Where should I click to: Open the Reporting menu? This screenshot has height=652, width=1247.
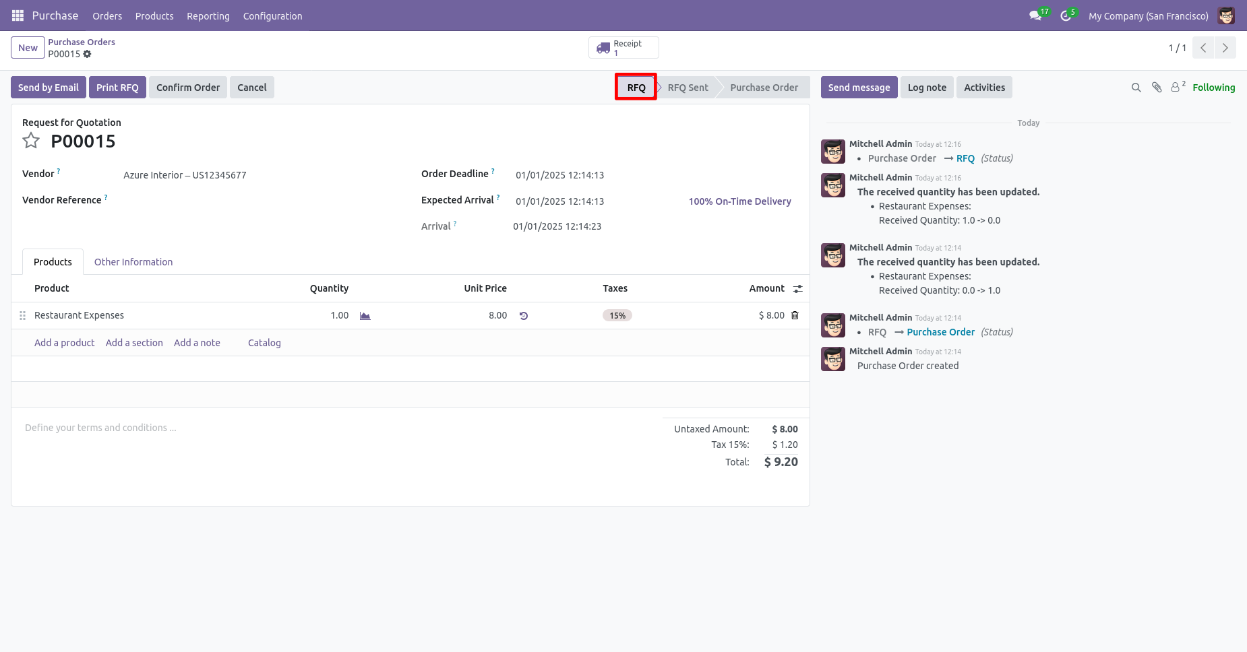click(208, 15)
